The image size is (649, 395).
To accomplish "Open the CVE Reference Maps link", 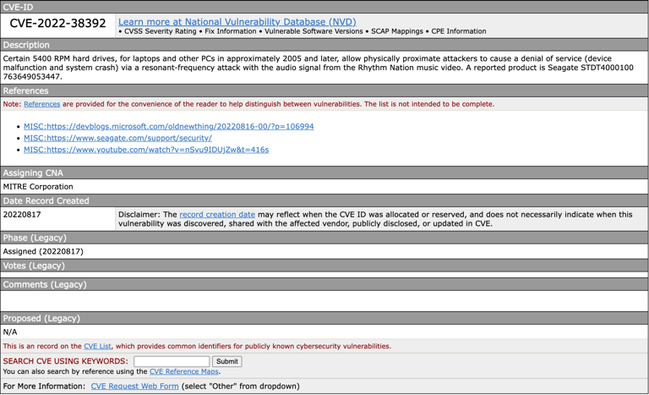I will (x=184, y=371).
